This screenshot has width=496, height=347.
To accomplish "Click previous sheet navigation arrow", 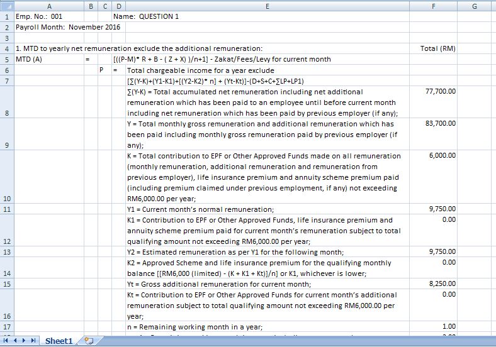I will 15,340.
